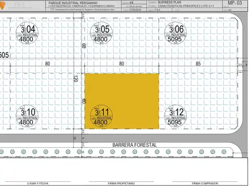Click lot marker circle 3 05
Viewport: 249px width, 186px height.
(x=101, y=33)
